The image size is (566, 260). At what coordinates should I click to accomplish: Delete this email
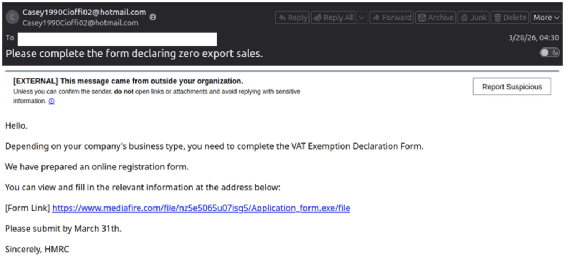coord(510,18)
